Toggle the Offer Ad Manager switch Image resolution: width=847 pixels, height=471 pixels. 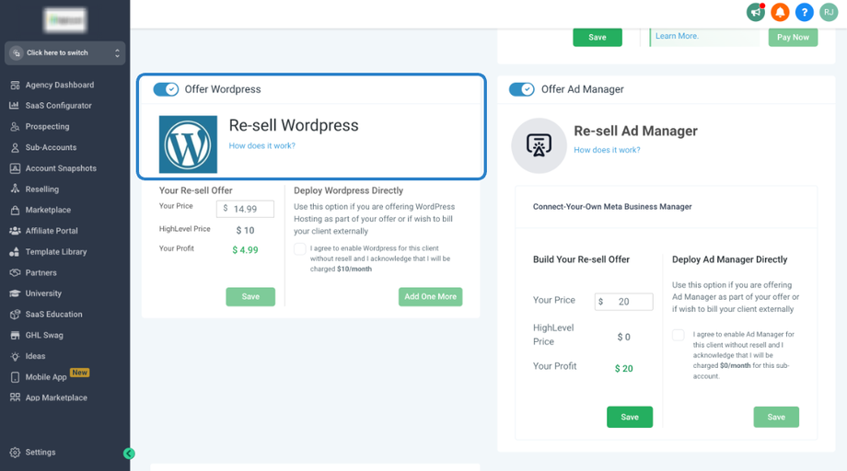click(522, 89)
